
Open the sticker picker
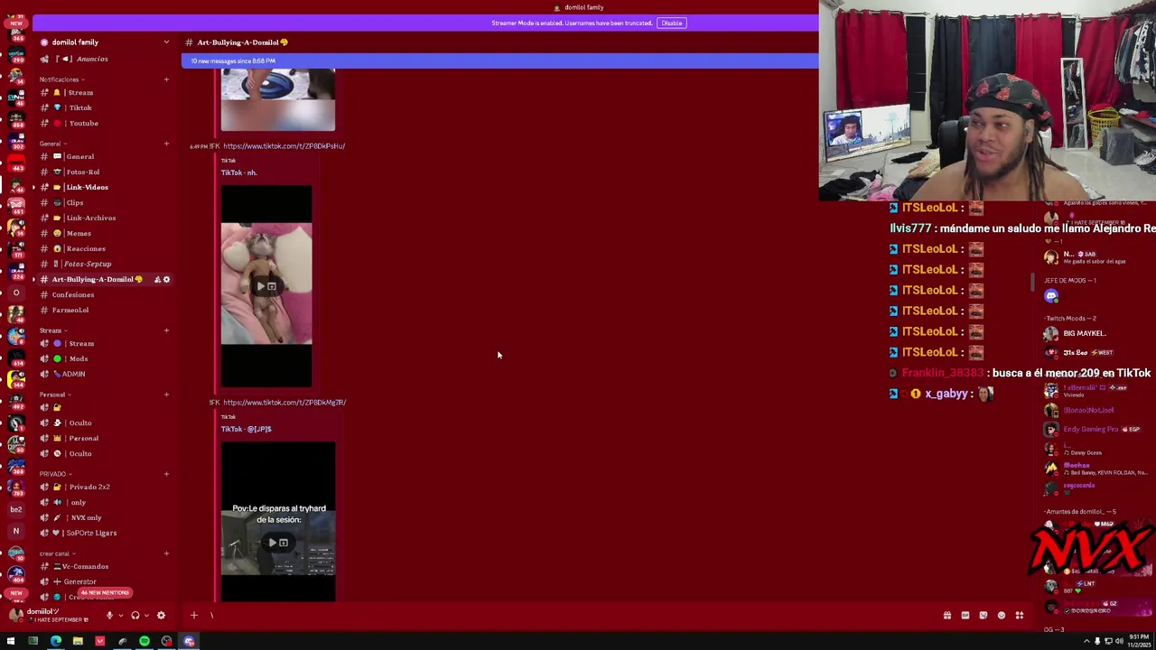[983, 616]
